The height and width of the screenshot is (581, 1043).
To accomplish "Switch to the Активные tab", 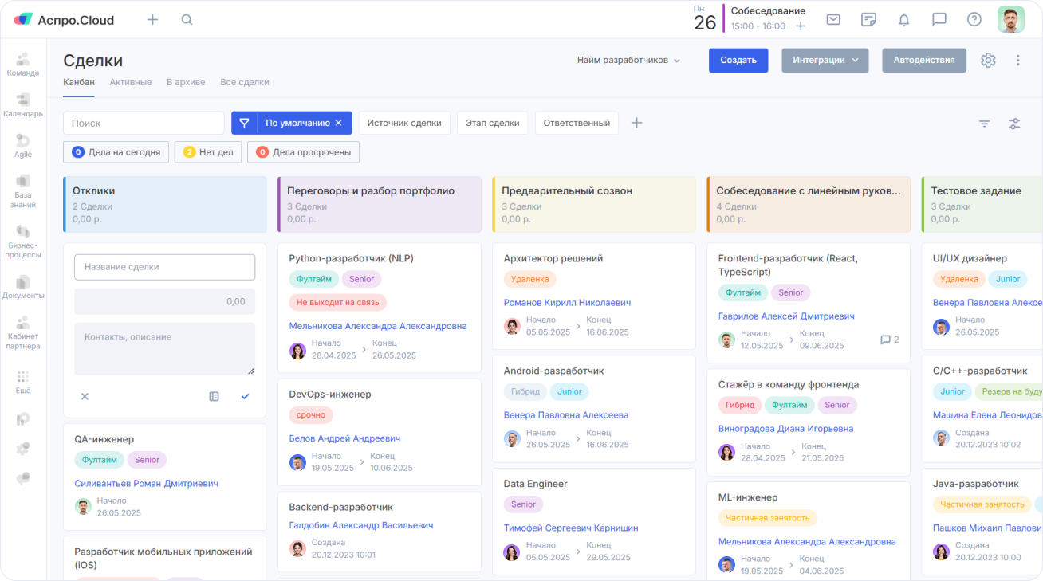I will click(x=130, y=82).
